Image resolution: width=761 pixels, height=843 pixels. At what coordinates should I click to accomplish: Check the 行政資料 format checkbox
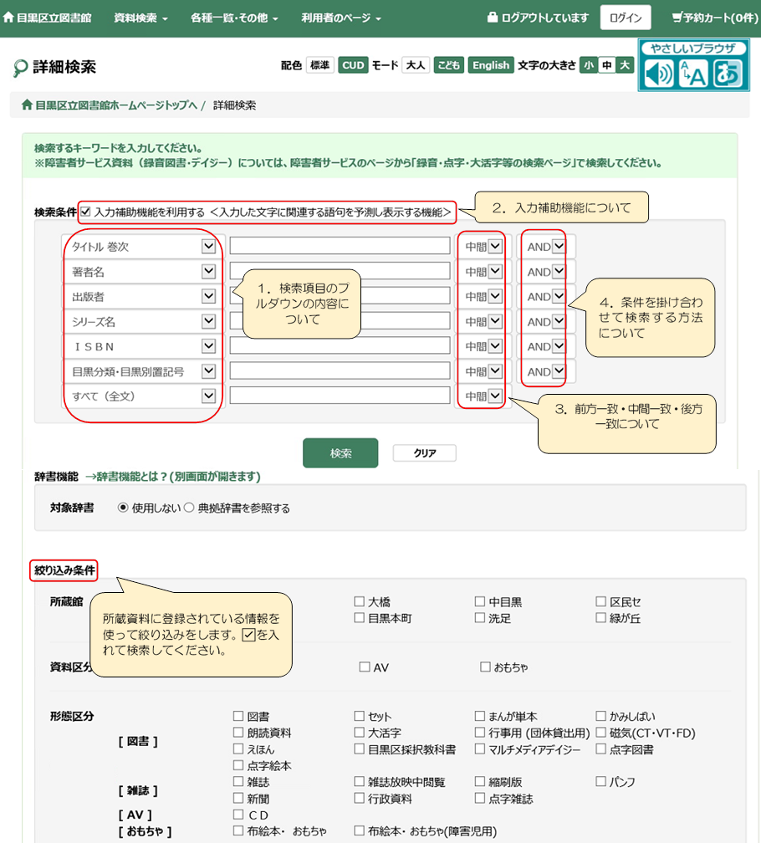click(x=359, y=798)
